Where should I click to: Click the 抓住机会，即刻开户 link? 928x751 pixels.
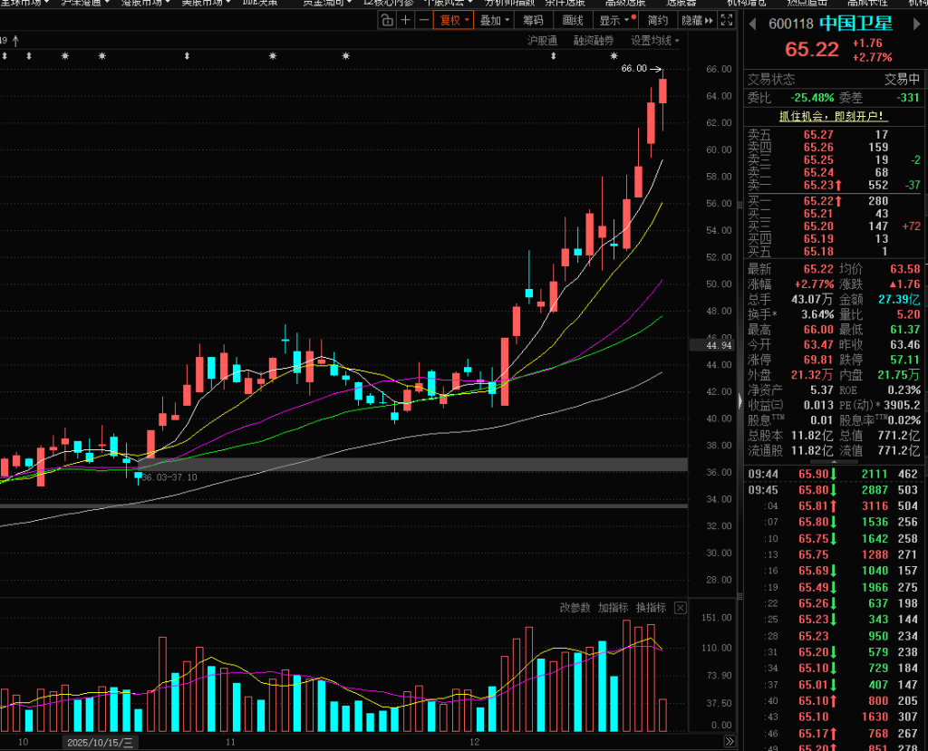coord(834,116)
